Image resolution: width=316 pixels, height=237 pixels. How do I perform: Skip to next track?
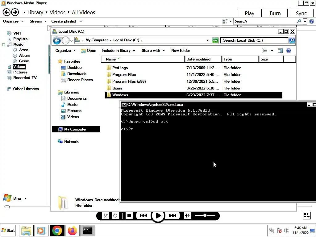tap(173, 216)
